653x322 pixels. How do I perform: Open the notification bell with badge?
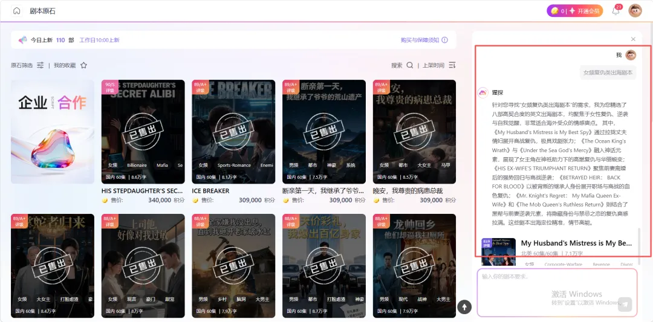pyautogui.click(x=616, y=11)
